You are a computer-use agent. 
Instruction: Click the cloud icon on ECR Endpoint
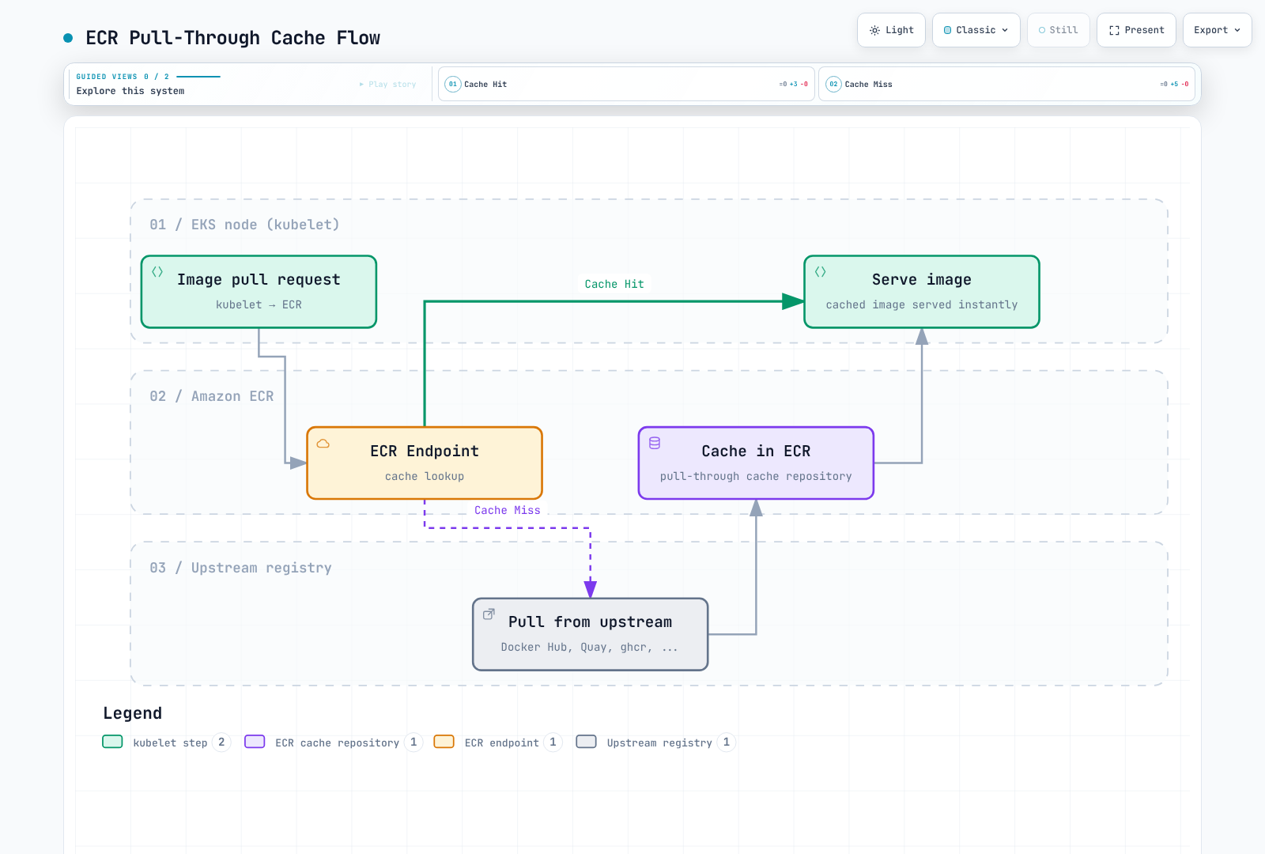[x=323, y=443]
